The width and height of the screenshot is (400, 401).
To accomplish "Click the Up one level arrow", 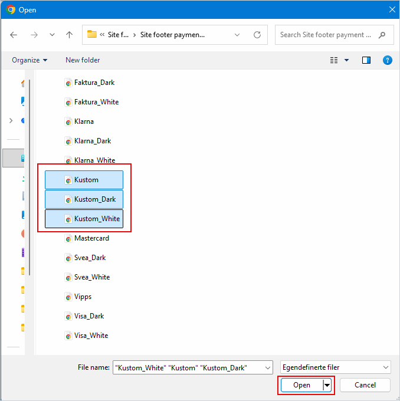I will 69,35.
